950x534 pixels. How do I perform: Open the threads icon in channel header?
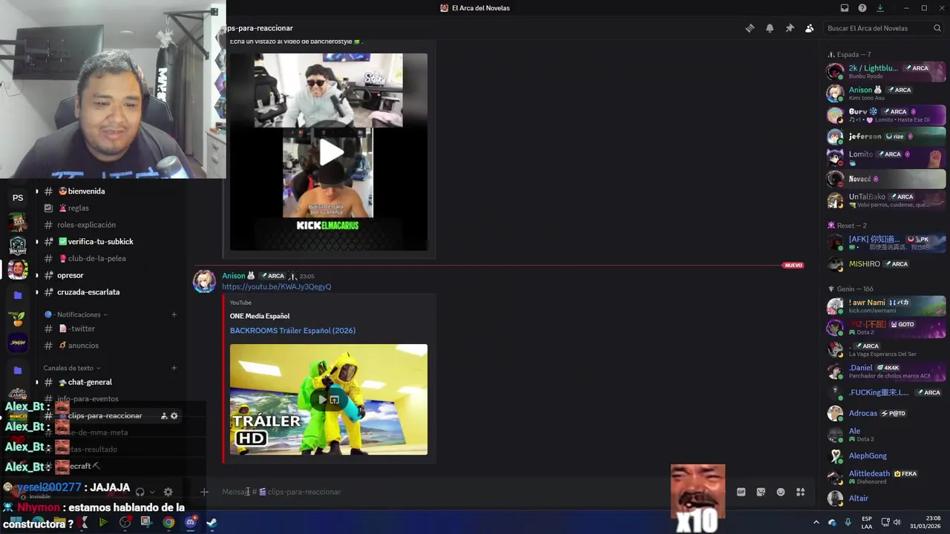[750, 28]
